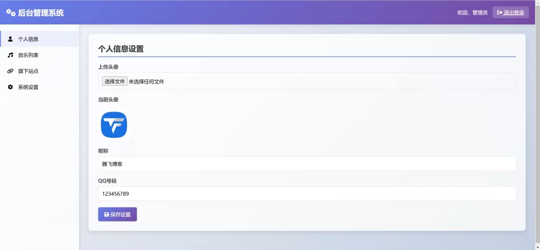Screen dimensions: 540x250
Task: Click the floppy disk icon on save button
Action: (107, 215)
